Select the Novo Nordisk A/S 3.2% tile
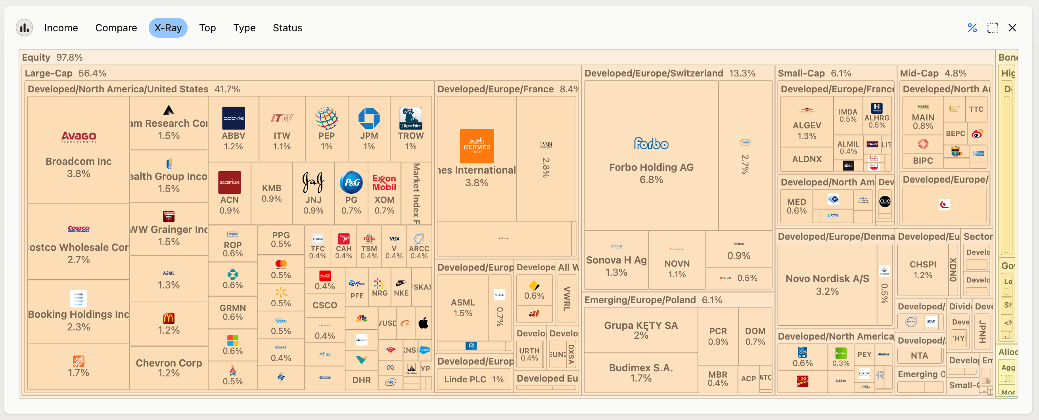The image size is (1039, 420). tap(827, 284)
